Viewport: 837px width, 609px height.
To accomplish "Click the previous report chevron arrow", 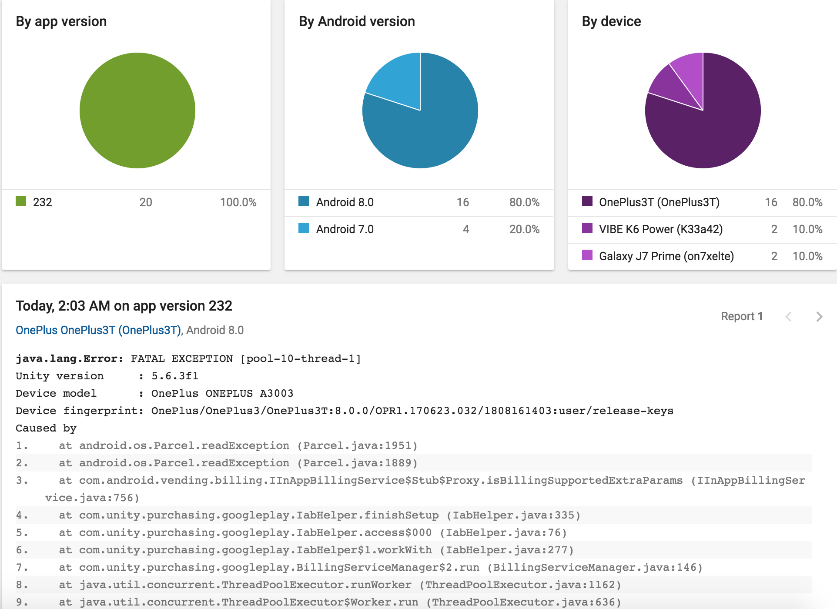I will [788, 317].
